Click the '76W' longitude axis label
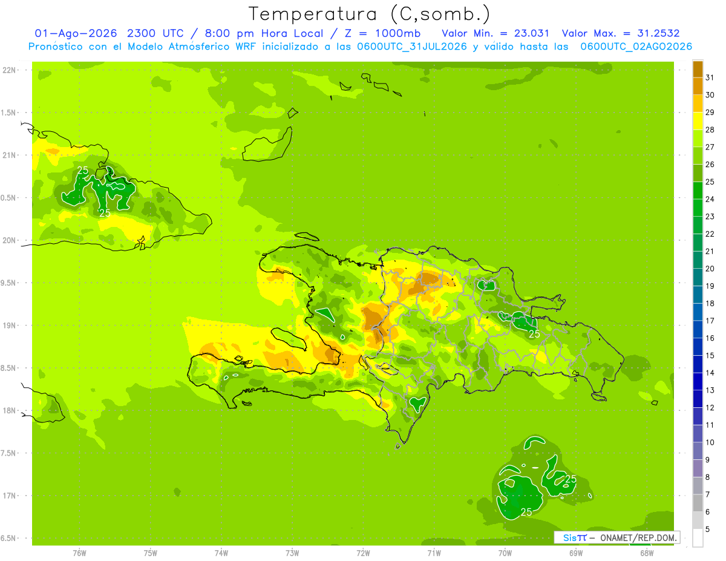 coord(79,553)
